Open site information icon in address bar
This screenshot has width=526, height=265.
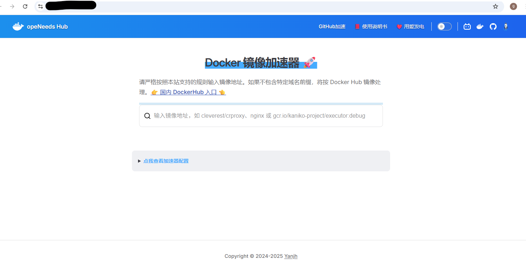click(x=41, y=6)
